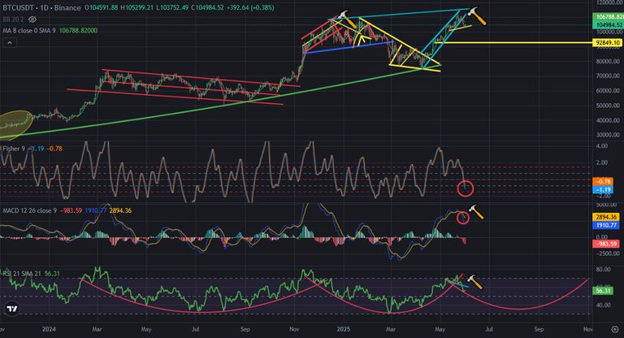Click the 2024 label on the time axis
The image size is (624, 338).
pyautogui.click(x=49, y=329)
